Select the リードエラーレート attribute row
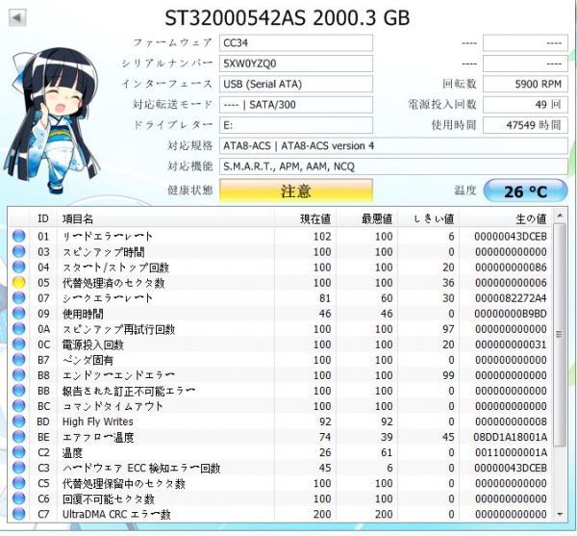The width and height of the screenshot is (577, 536). (x=280, y=236)
